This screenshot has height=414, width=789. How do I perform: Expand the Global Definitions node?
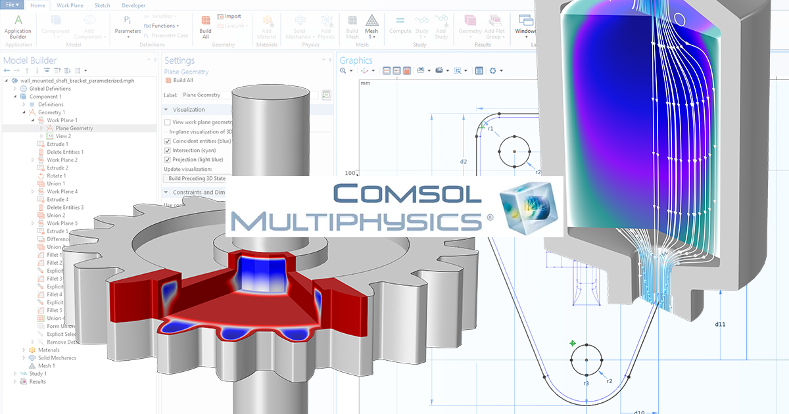click(x=16, y=89)
